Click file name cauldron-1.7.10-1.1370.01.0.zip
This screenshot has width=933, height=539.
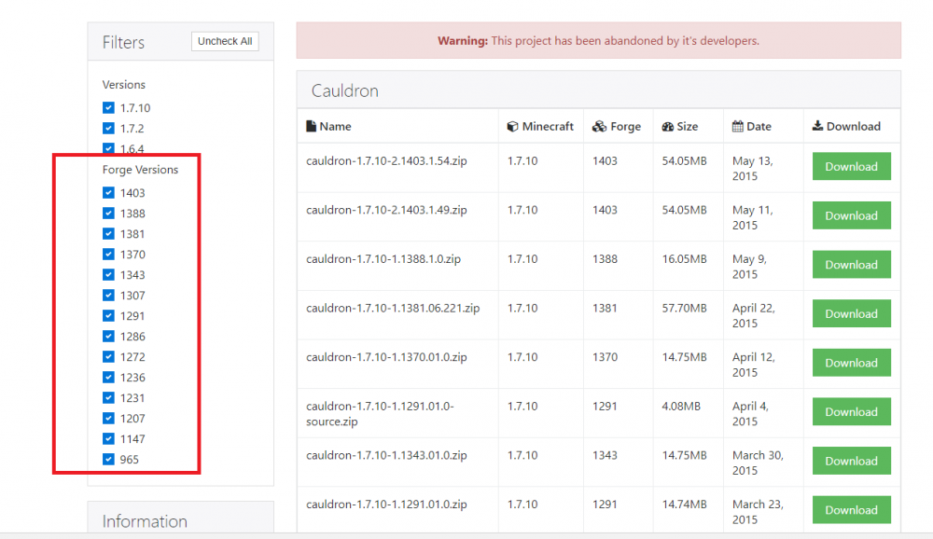pyautogui.click(x=386, y=357)
